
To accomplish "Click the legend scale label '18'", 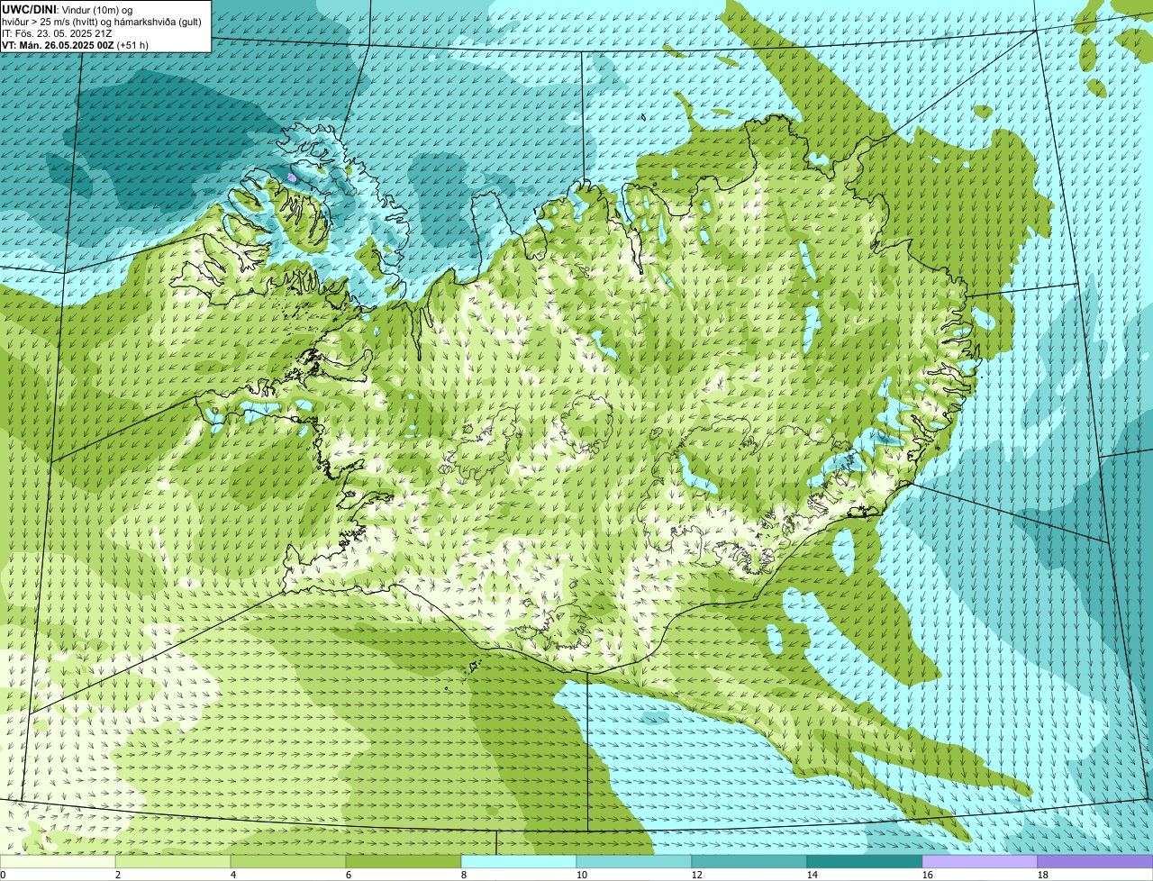I will (x=1042, y=875).
